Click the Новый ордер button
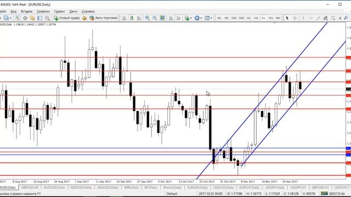Image resolution: width=351 pixels, height=197 pixels. click(66, 18)
